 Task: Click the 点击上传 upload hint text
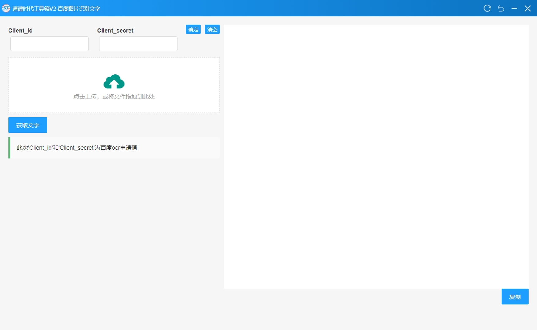point(114,97)
